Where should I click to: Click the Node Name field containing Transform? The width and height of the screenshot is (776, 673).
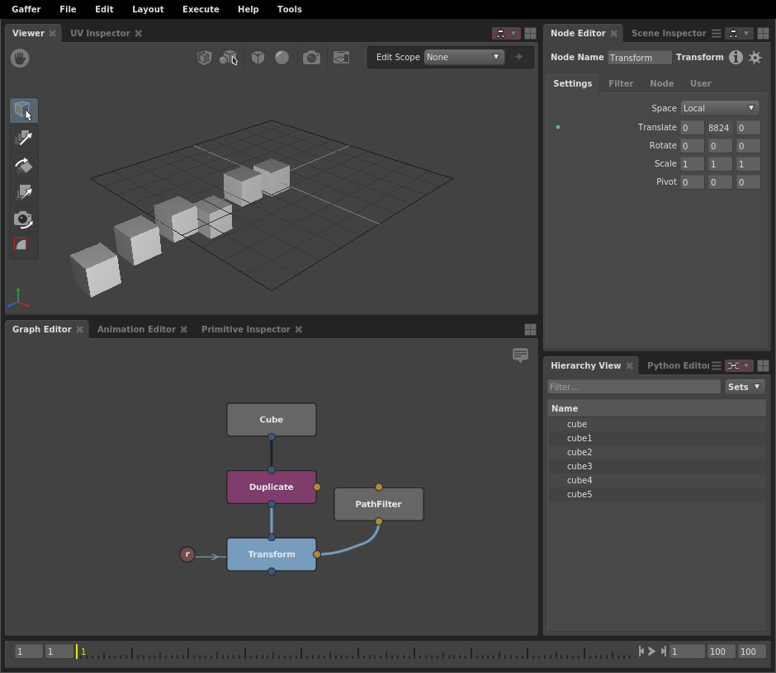pos(640,58)
